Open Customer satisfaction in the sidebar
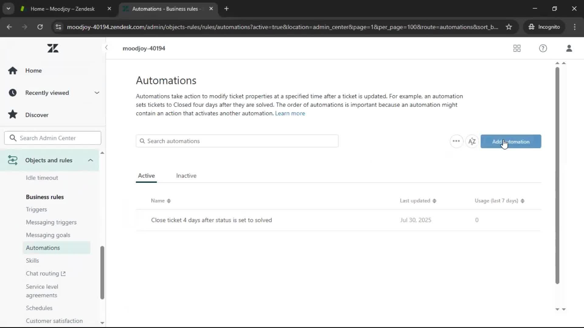Viewport: 584px width, 328px height. pyautogui.click(x=54, y=321)
